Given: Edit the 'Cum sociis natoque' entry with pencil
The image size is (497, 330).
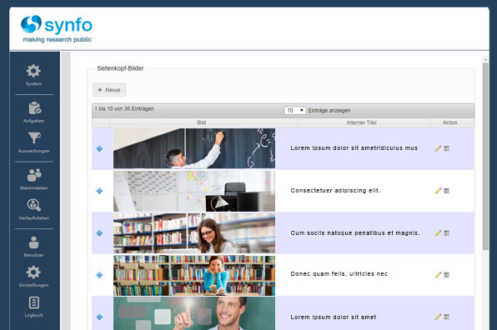Looking at the screenshot, I should coord(438,233).
